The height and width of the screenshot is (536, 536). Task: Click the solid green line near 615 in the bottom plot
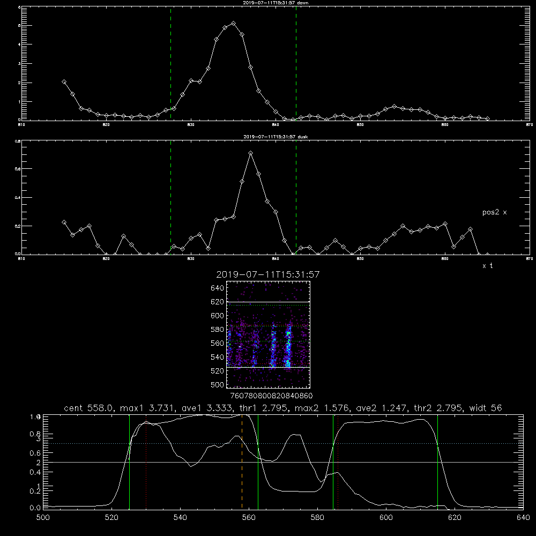click(437, 461)
